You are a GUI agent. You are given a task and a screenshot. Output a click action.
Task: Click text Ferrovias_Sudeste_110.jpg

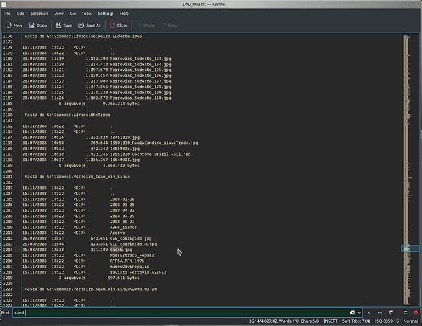(140, 98)
